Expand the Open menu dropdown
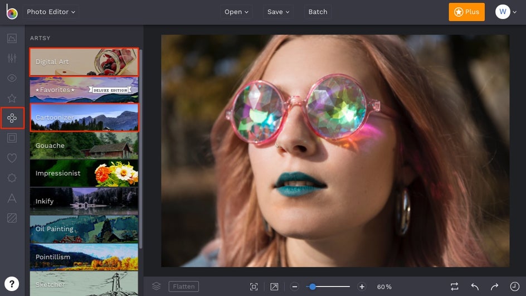 coord(237,12)
